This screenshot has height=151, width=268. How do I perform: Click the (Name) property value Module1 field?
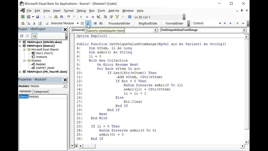[48, 97]
